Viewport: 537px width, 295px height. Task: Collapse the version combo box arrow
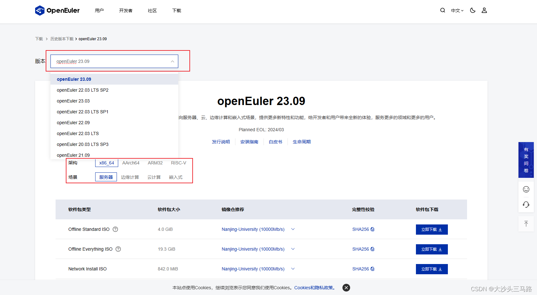point(173,61)
